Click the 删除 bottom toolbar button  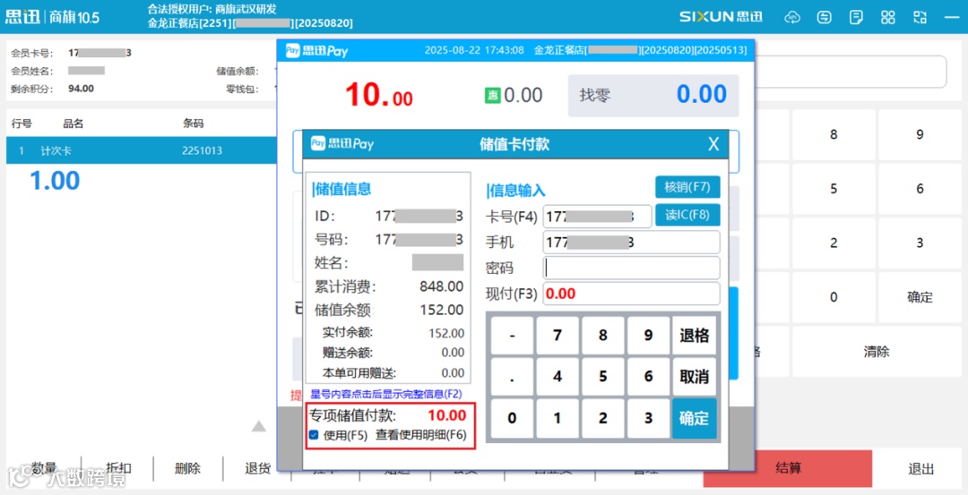tap(187, 468)
